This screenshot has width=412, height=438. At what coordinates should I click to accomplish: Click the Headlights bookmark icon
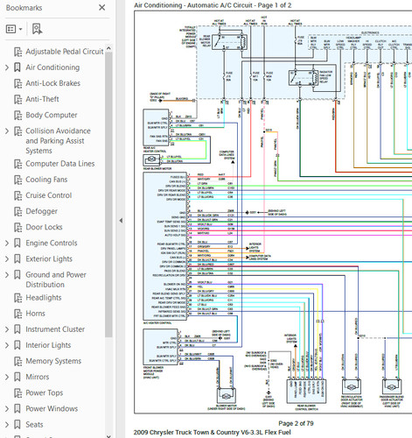[x=18, y=298]
